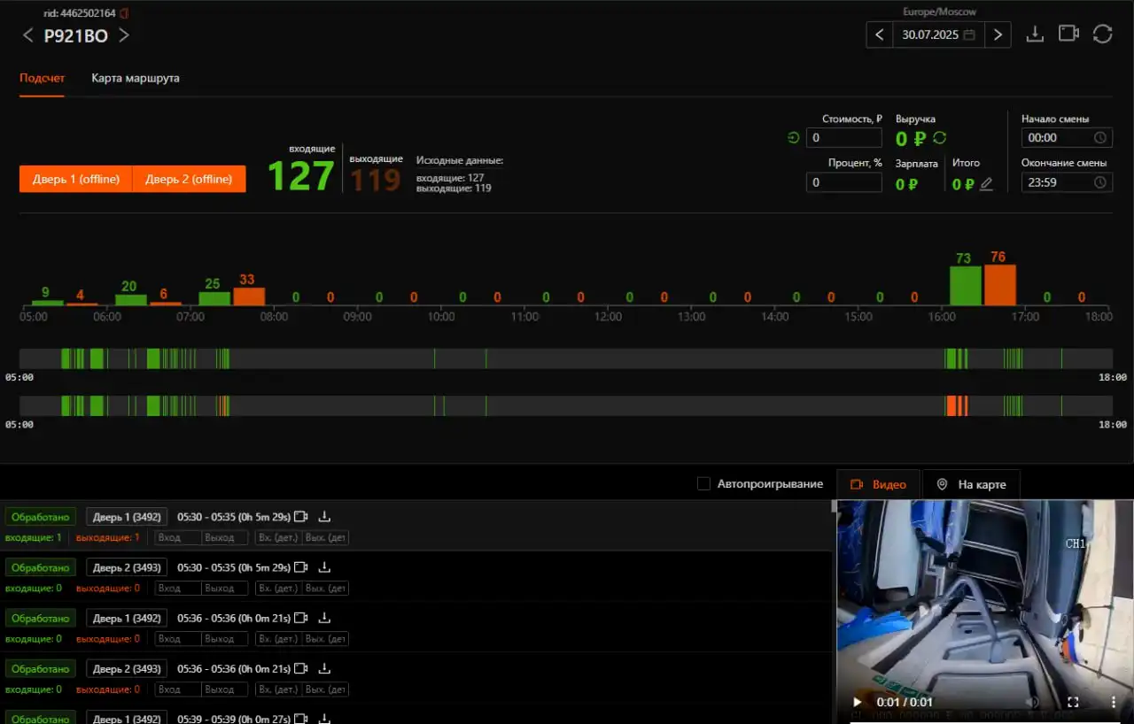The width and height of the screenshot is (1134, 724).
Task: Click Дверь 1 (3492) in the 05:36 row
Action: coord(127,618)
